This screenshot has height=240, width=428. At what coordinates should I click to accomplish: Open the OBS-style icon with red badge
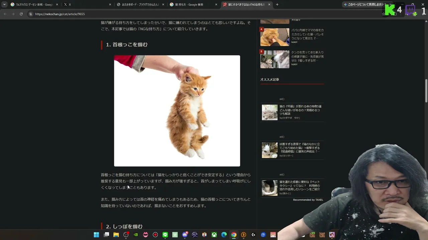pyautogui.click(x=126, y=235)
